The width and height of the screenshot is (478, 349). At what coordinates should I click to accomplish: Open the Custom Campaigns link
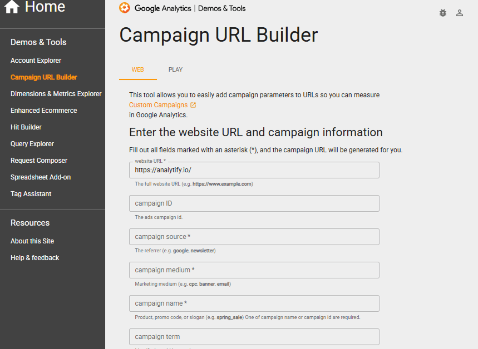[x=158, y=105]
